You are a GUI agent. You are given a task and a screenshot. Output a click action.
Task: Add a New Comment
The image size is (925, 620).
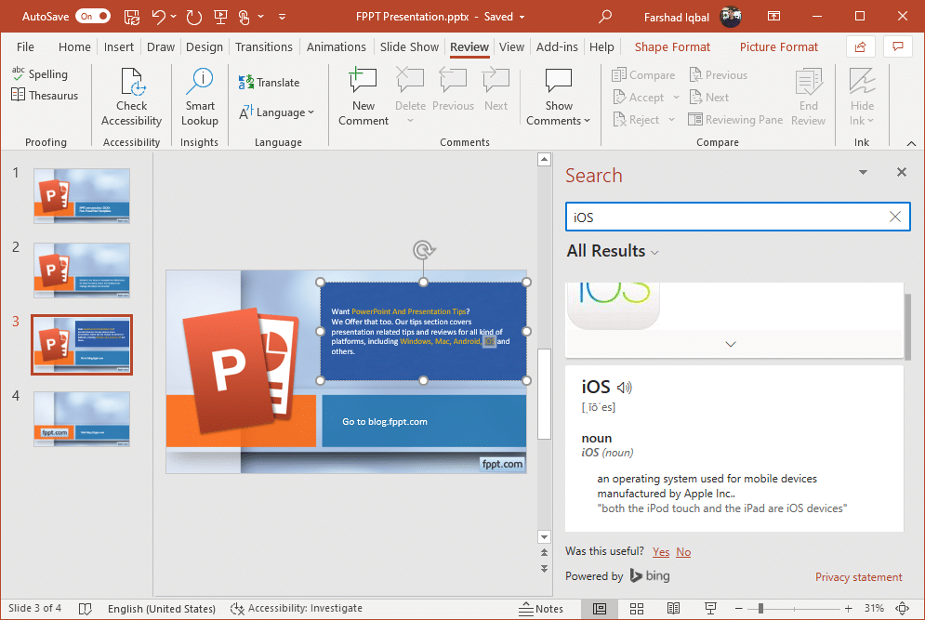click(363, 97)
